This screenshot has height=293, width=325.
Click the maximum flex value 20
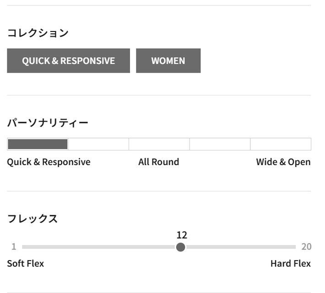306,247
